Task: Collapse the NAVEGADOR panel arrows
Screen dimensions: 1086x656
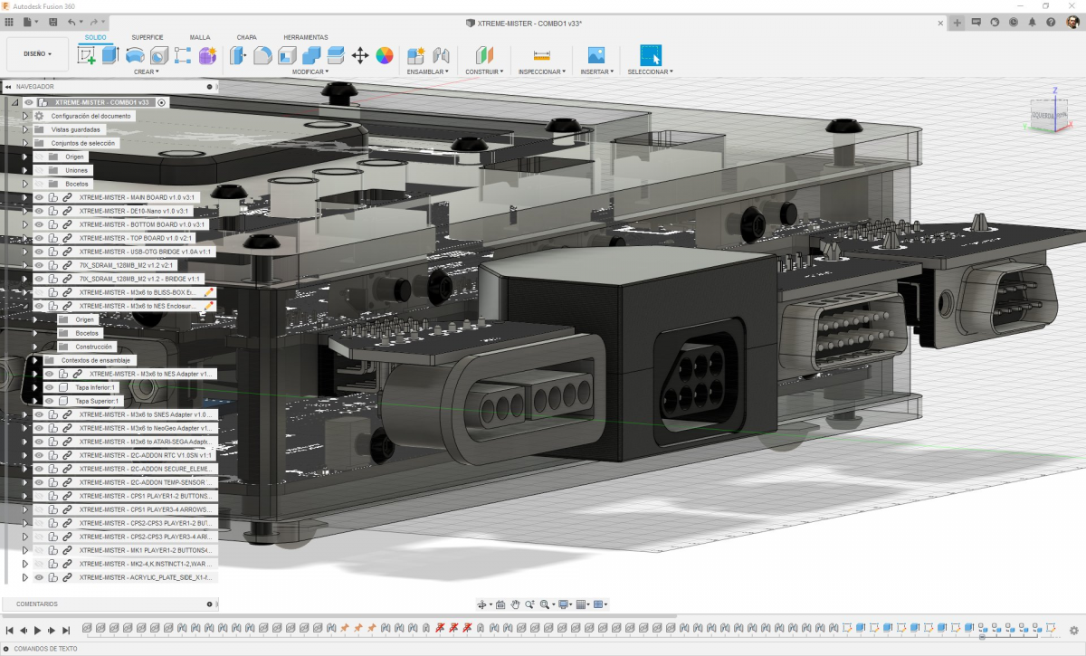Action: click(7, 87)
